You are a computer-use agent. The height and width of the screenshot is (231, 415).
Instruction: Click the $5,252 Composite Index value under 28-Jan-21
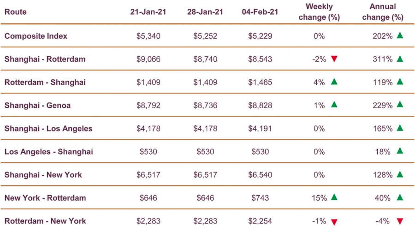tap(205, 36)
